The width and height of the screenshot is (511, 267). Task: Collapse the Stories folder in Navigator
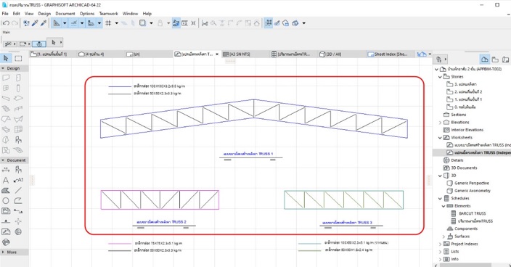pyautogui.click(x=440, y=77)
